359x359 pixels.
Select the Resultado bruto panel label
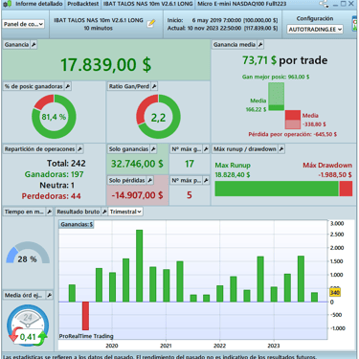(79, 212)
